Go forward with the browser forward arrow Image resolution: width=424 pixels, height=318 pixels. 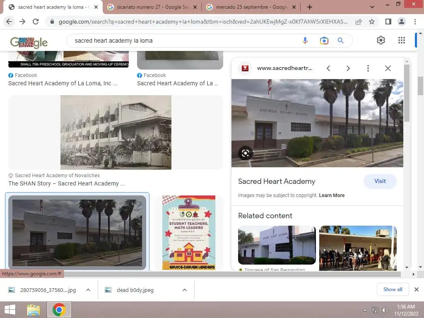coord(22,22)
